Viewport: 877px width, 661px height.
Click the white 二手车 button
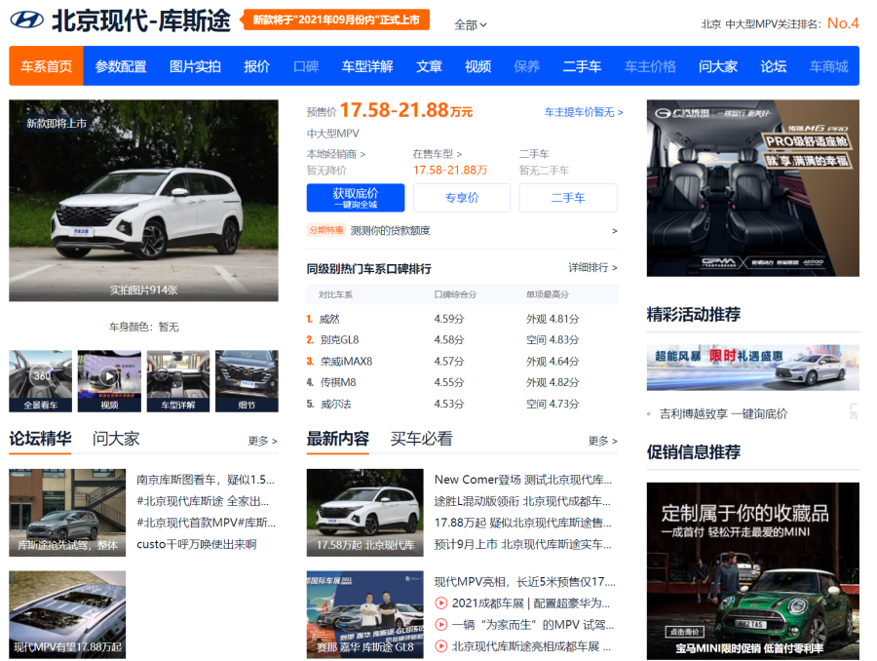pyautogui.click(x=568, y=198)
